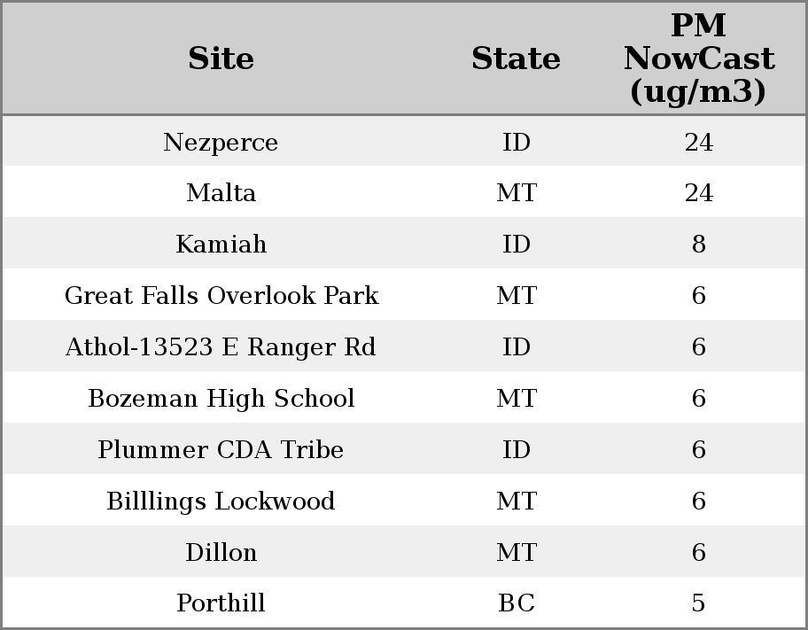Click the Site column header
The height and width of the screenshot is (630, 808).
pos(221,58)
